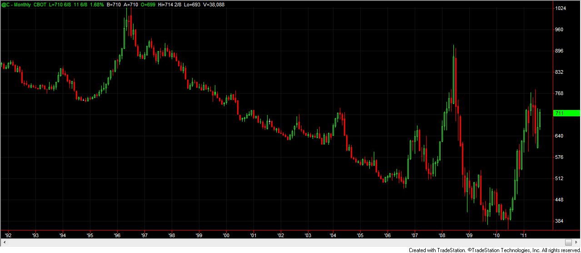This screenshot has height=253, width=581.
Task: Click the '08 year label on time axis
Action: pos(442,235)
